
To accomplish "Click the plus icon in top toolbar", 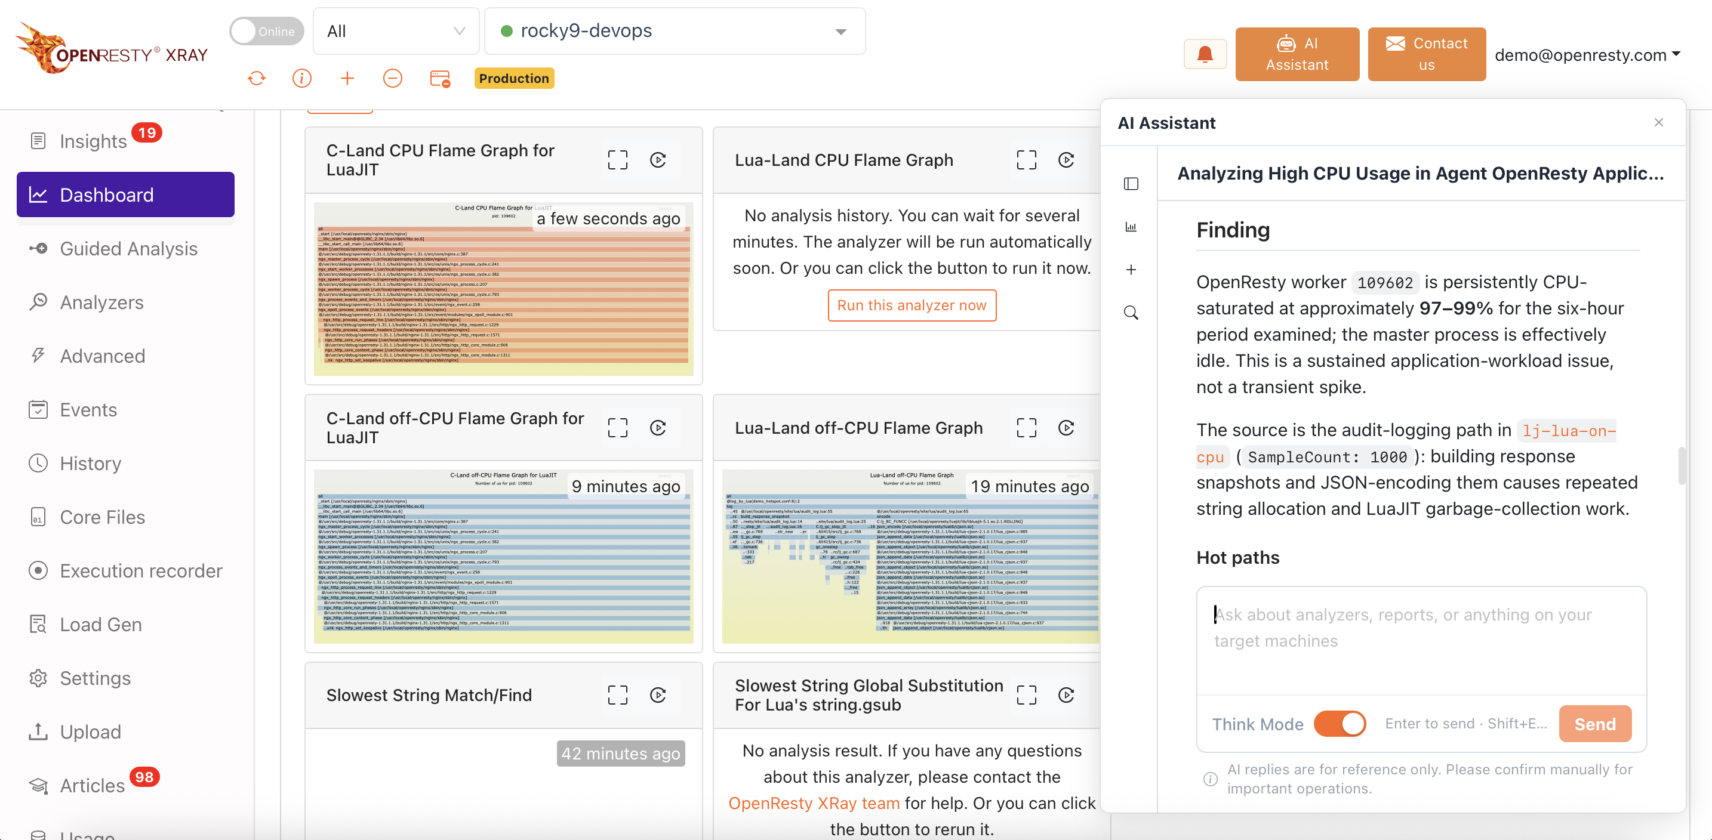I will point(347,78).
